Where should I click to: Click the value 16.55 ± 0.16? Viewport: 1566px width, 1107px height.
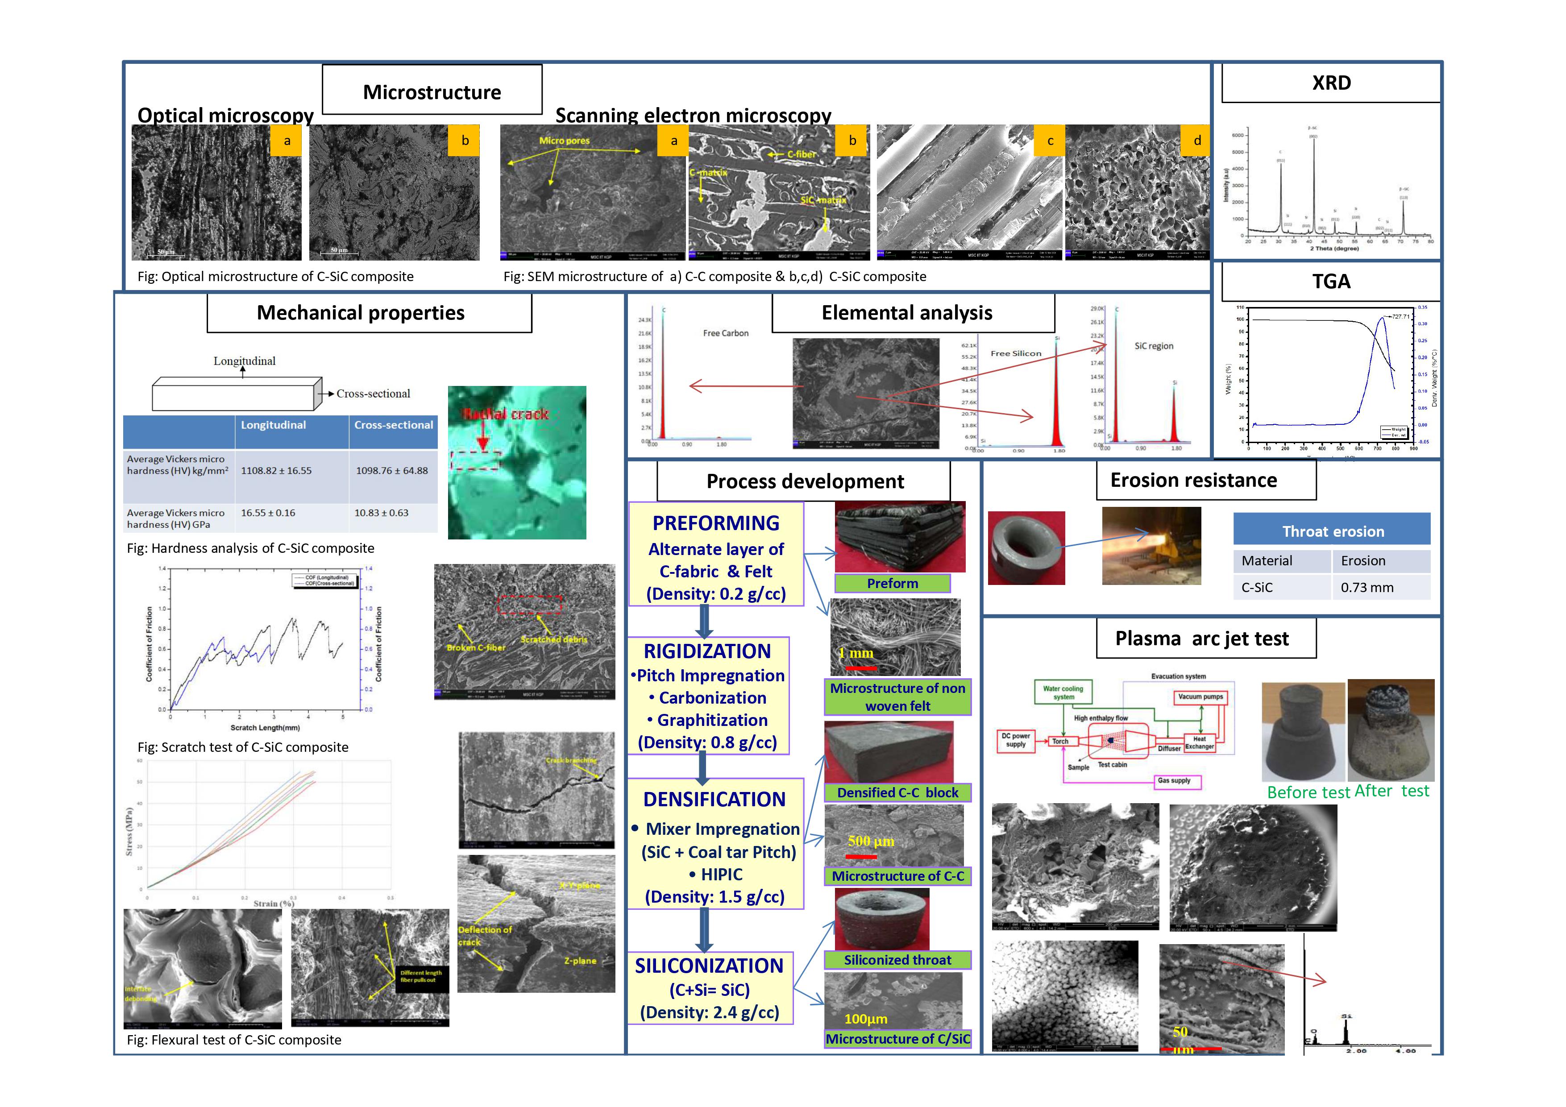[268, 513]
